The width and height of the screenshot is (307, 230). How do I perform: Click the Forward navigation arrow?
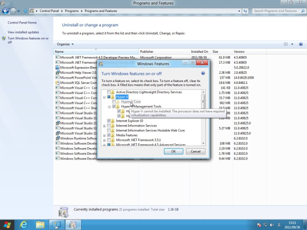(13, 11)
